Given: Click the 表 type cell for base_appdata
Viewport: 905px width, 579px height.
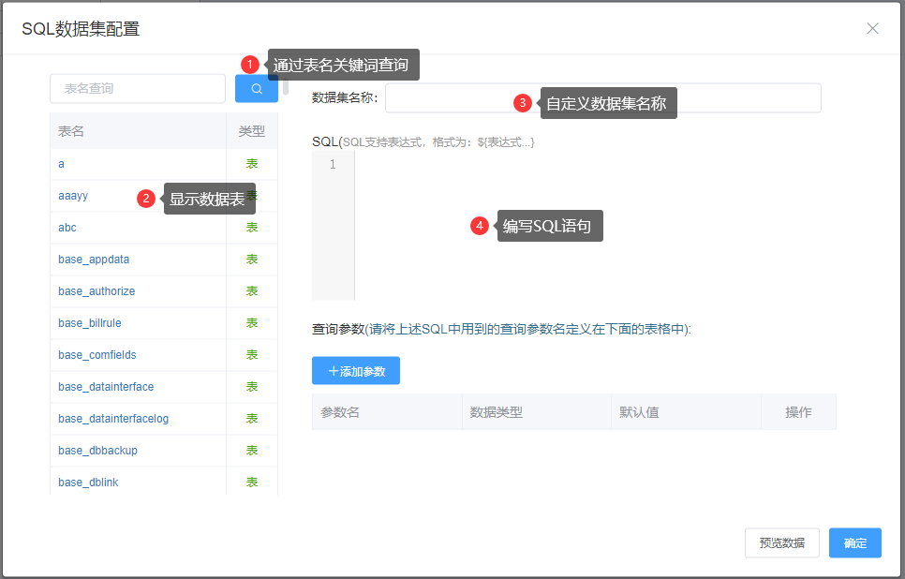Looking at the screenshot, I should pos(252,260).
